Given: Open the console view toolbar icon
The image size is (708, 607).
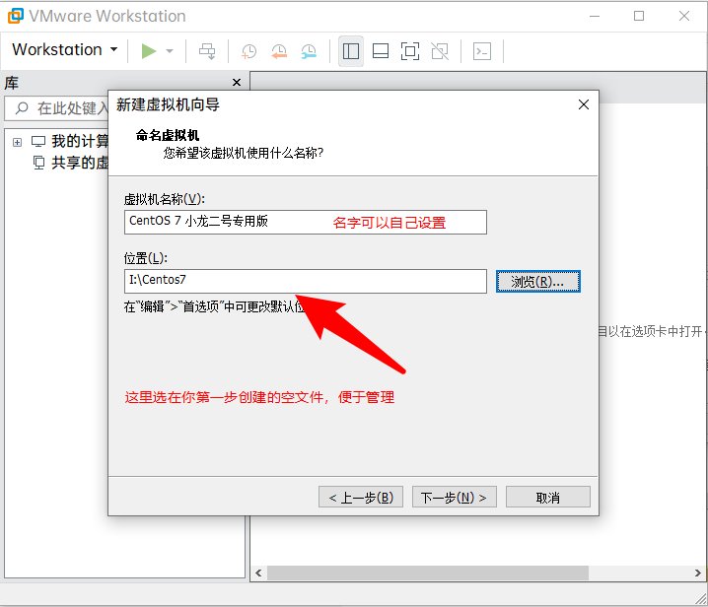Looking at the screenshot, I should [482, 51].
